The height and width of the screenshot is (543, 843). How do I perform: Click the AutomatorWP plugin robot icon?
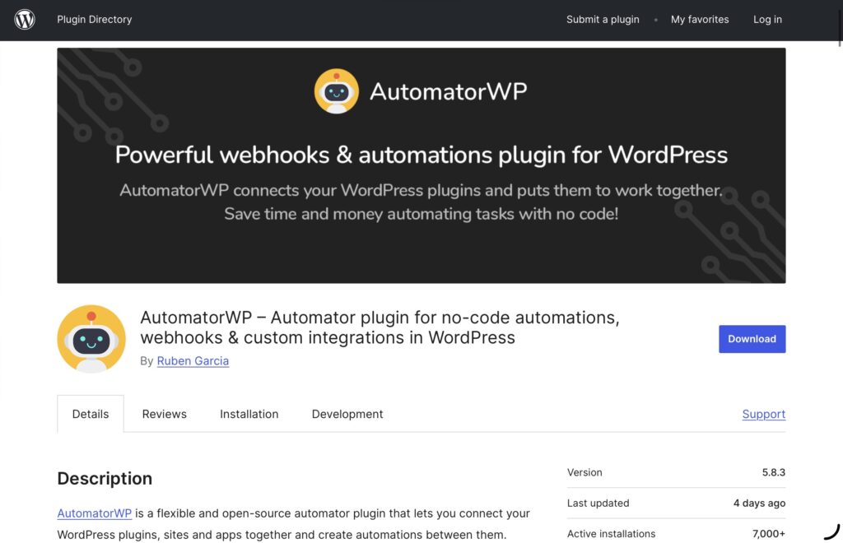91,339
